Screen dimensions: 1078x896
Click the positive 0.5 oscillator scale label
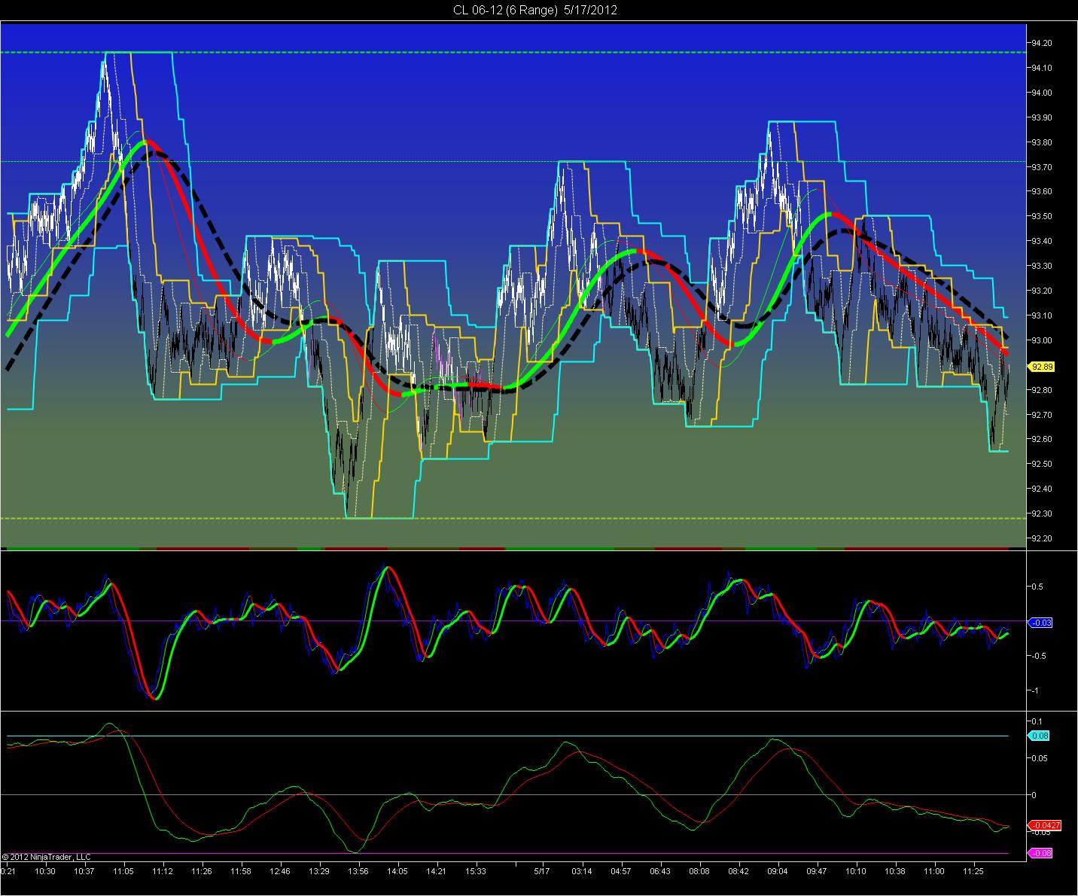[1037, 587]
